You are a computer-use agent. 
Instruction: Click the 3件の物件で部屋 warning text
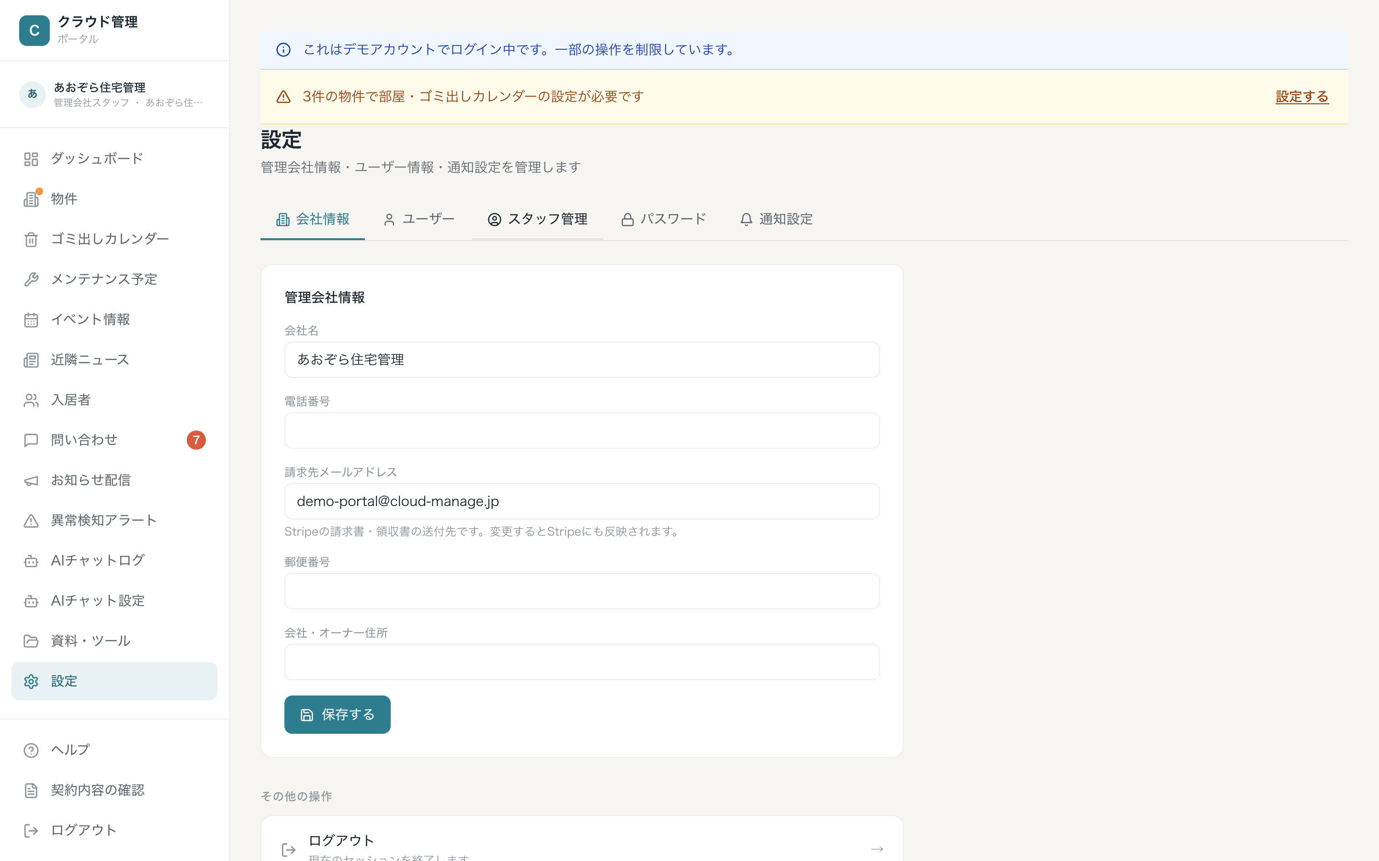[x=473, y=97]
